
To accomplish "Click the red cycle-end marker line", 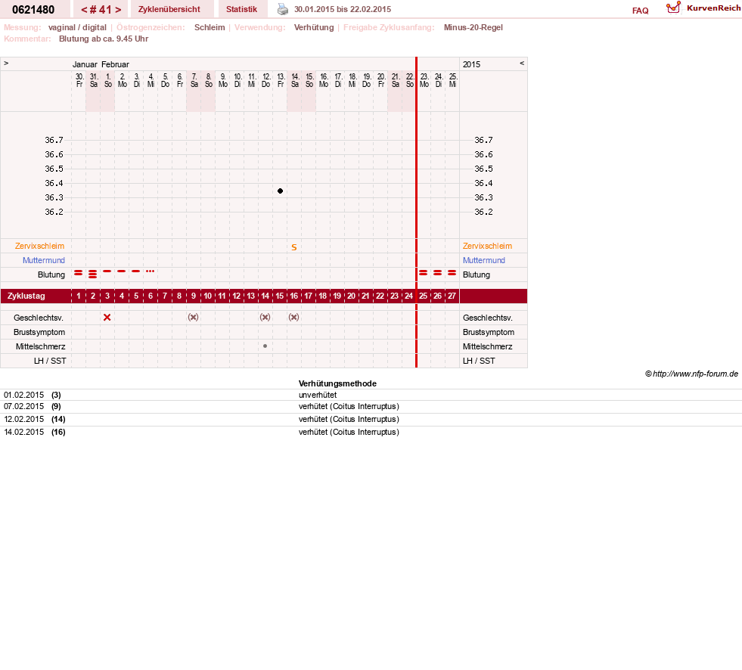I will point(417,212).
